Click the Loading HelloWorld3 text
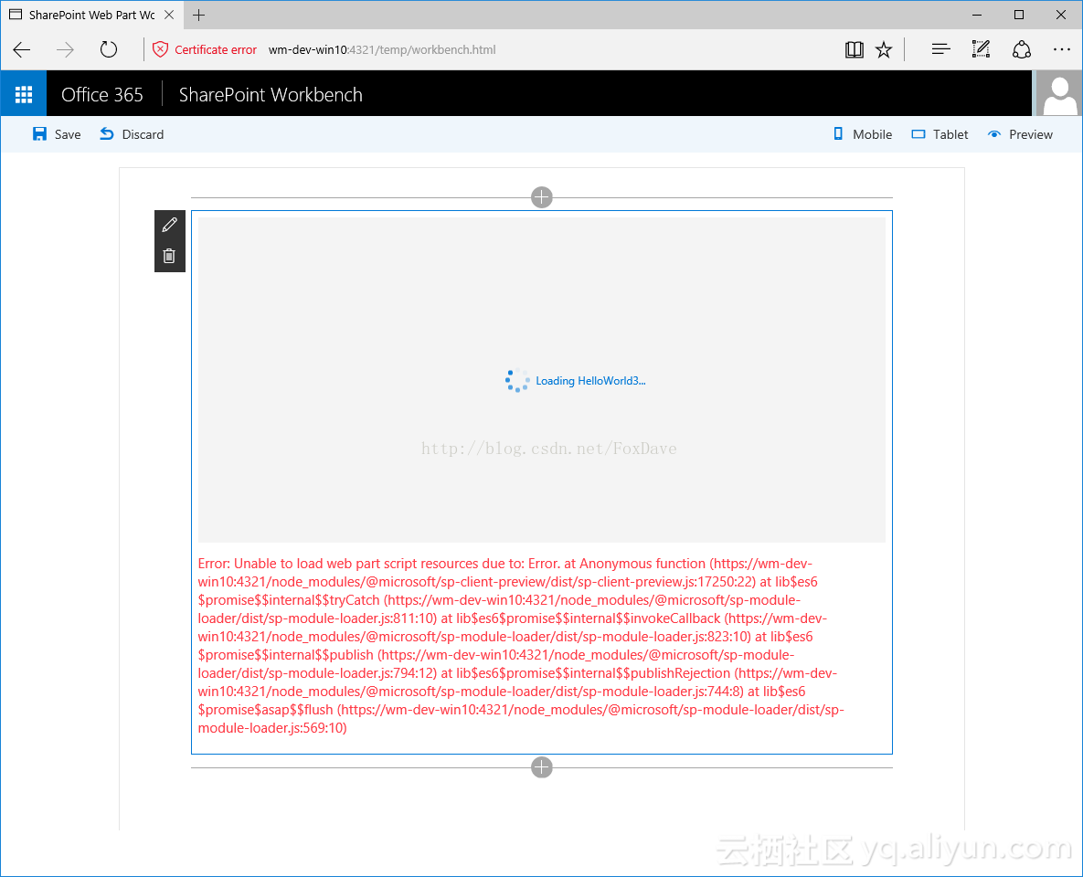This screenshot has height=877, width=1083. [590, 381]
